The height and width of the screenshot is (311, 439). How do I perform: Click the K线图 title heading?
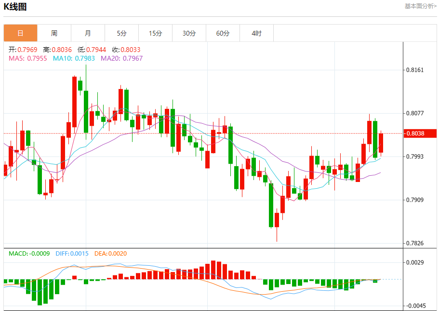pyautogui.click(x=15, y=7)
